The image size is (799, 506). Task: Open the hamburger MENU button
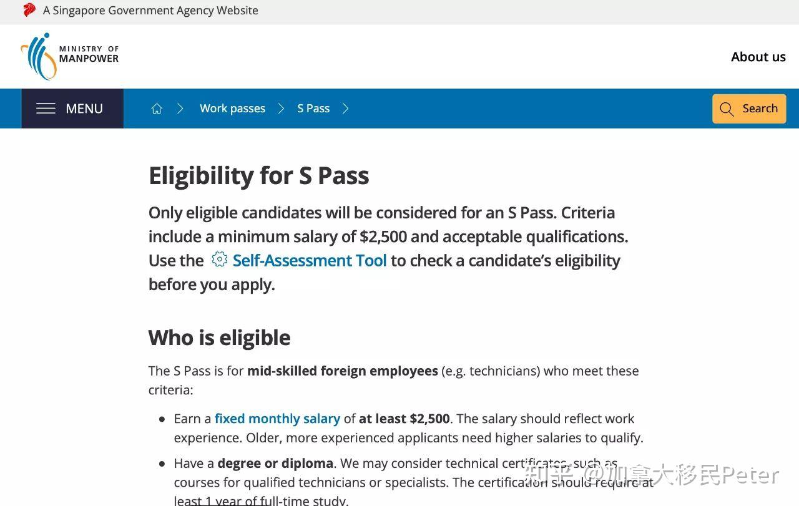(72, 109)
